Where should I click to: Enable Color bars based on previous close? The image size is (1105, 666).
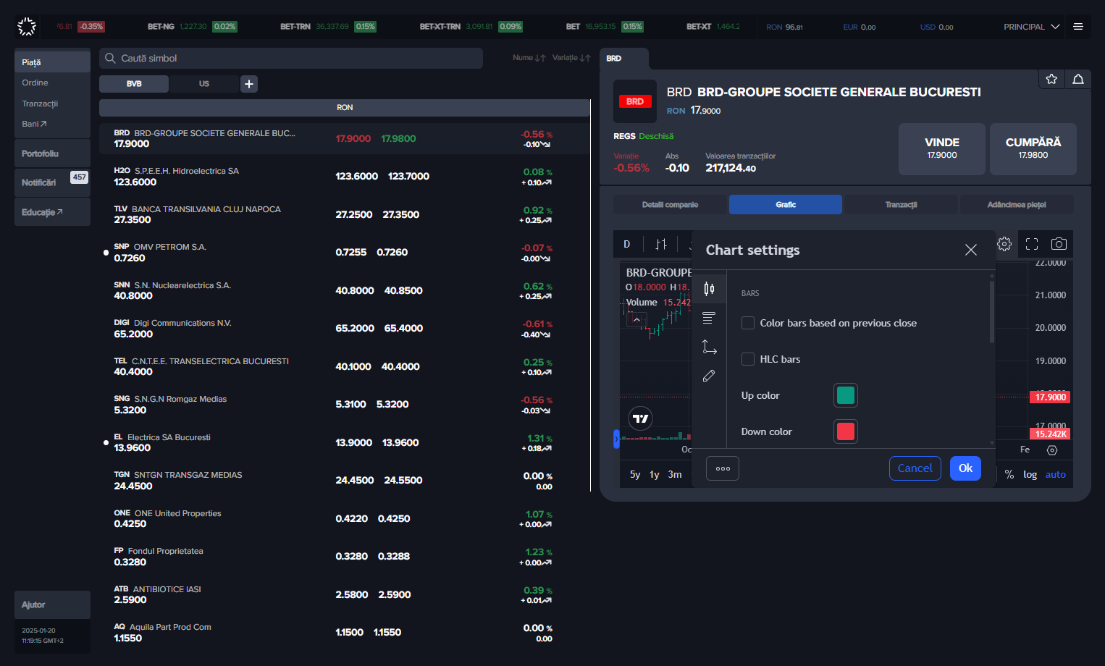click(x=748, y=323)
